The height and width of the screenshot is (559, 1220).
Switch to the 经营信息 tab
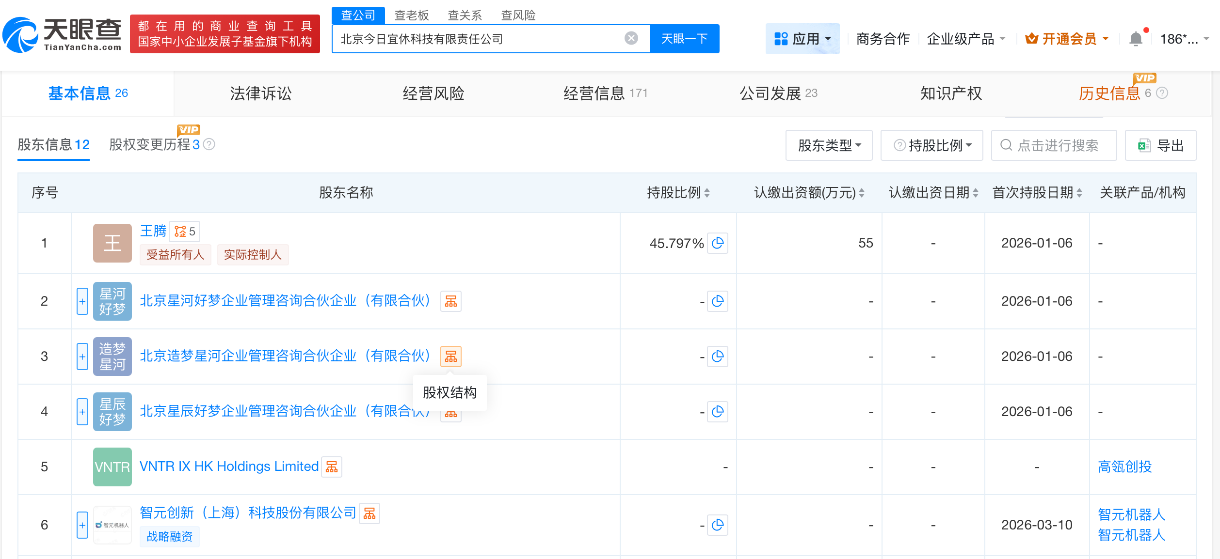click(605, 93)
